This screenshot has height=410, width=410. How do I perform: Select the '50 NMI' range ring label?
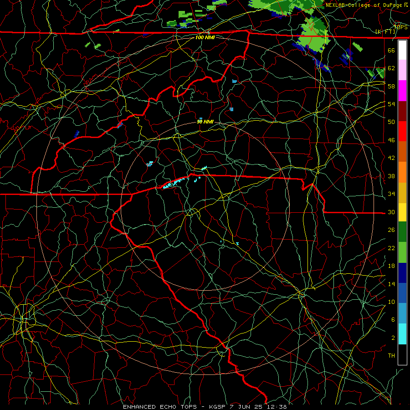pos(205,122)
